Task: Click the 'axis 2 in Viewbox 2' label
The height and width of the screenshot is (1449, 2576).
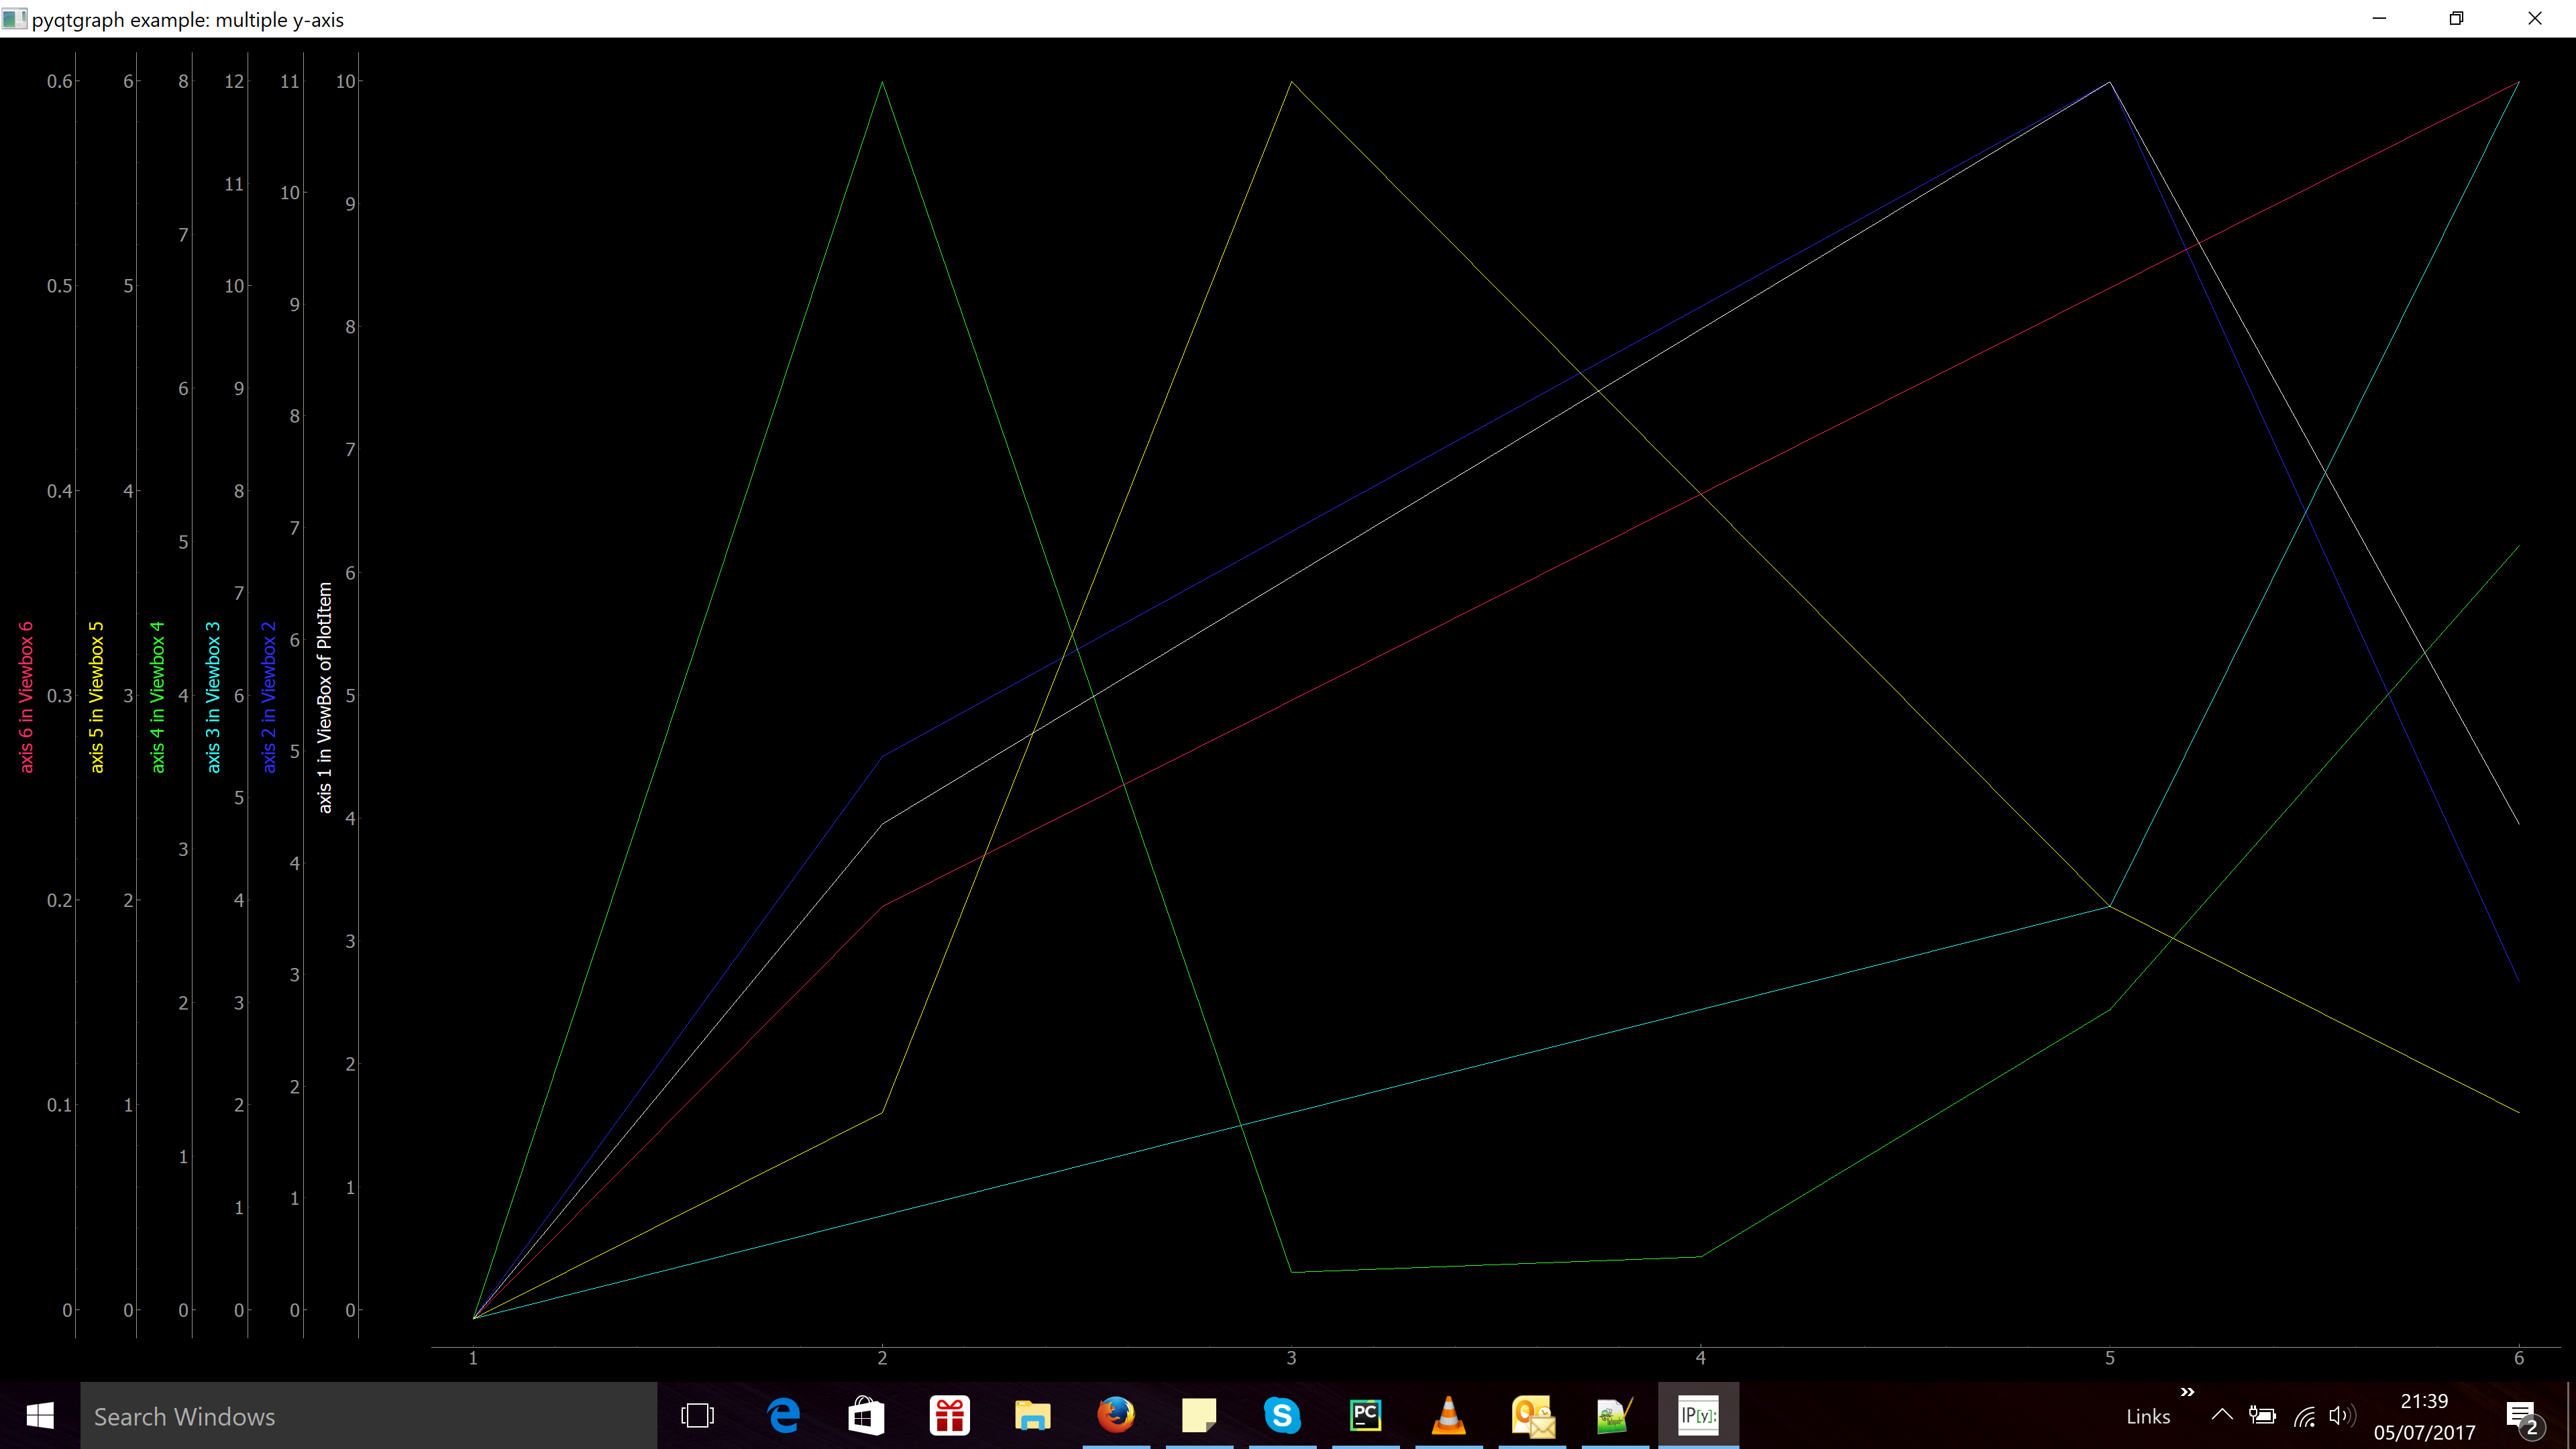Action: point(269,697)
